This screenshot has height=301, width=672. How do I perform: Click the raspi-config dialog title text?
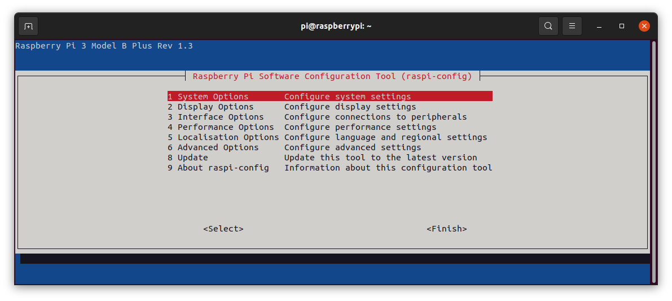click(x=332, y=76)
